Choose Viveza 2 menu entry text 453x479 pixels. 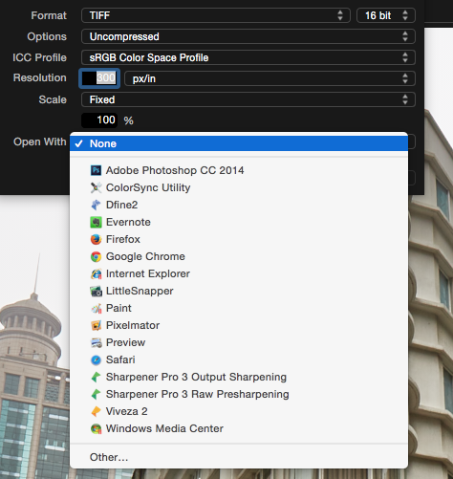coord(126,411)
